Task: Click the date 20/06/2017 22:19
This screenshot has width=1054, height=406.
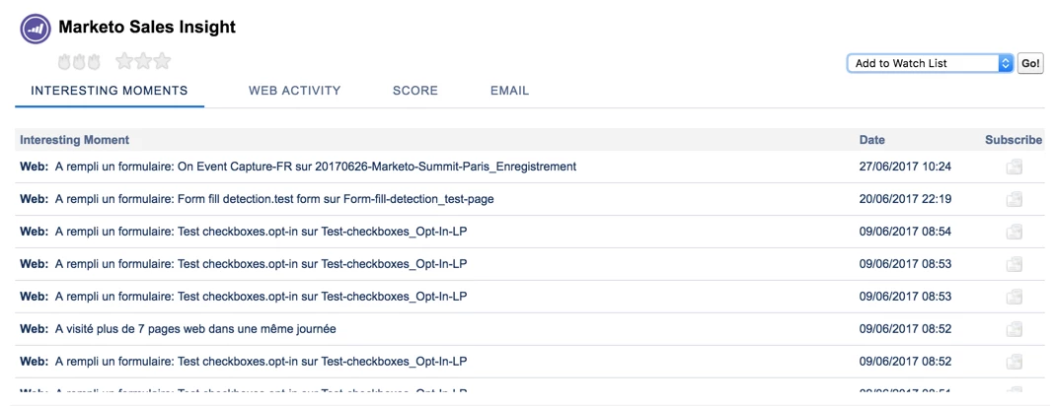Action: pyautogui.click(x=905, y=199)
